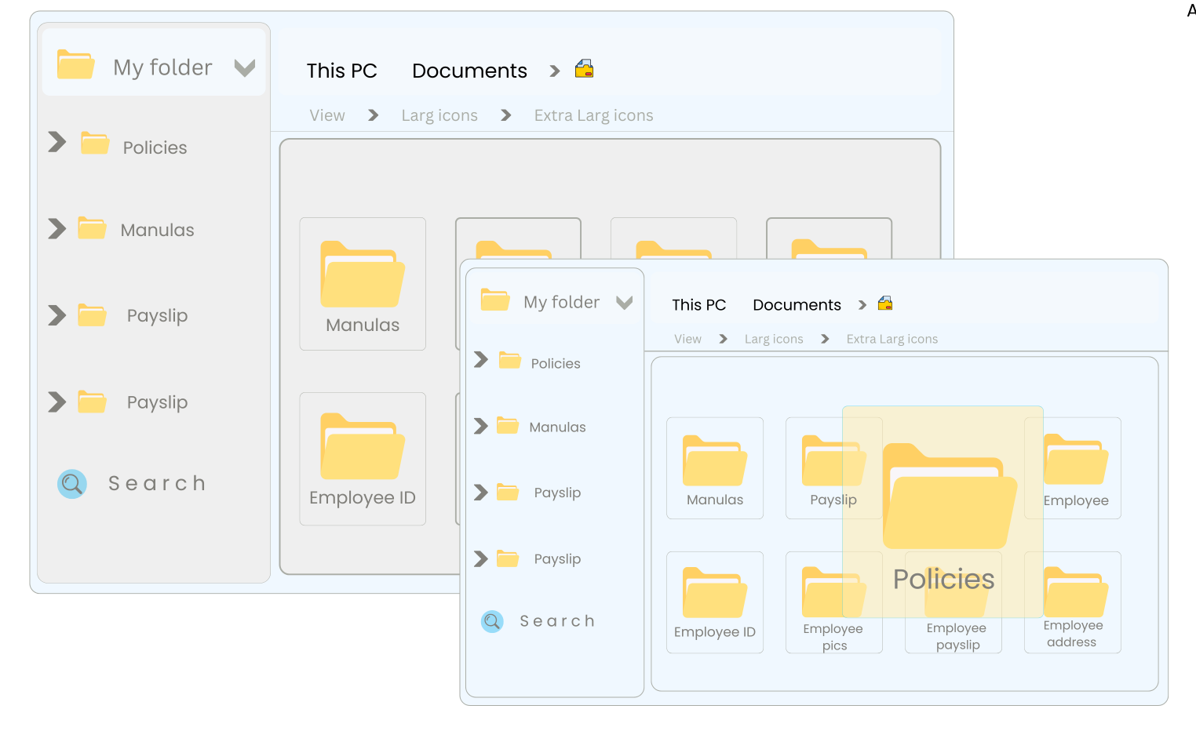Go to Documents in the back window breadcrumb
1196x731 pixels.
coord(469,71)
